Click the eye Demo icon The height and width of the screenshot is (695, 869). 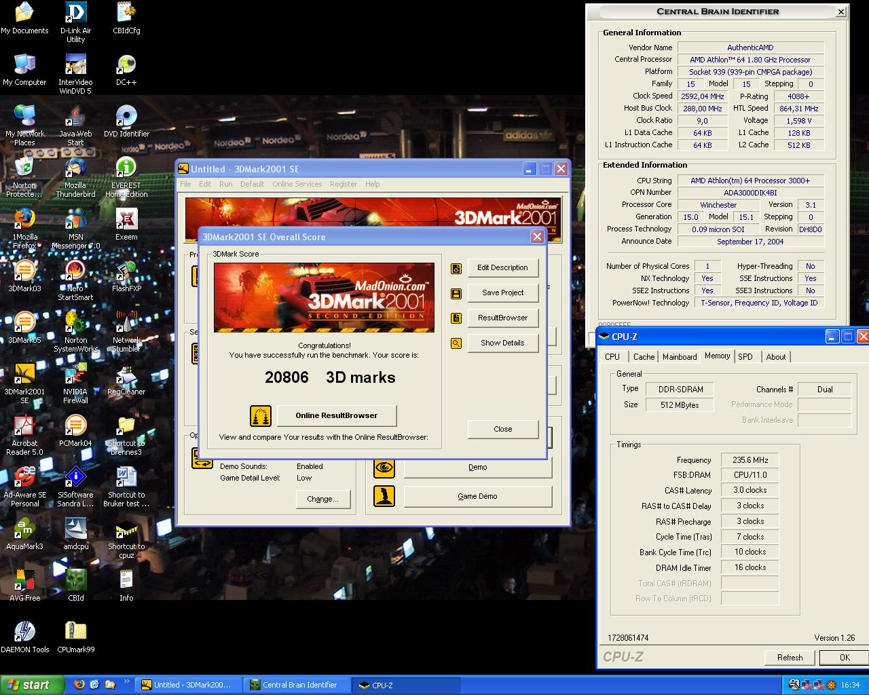point(384,467)
